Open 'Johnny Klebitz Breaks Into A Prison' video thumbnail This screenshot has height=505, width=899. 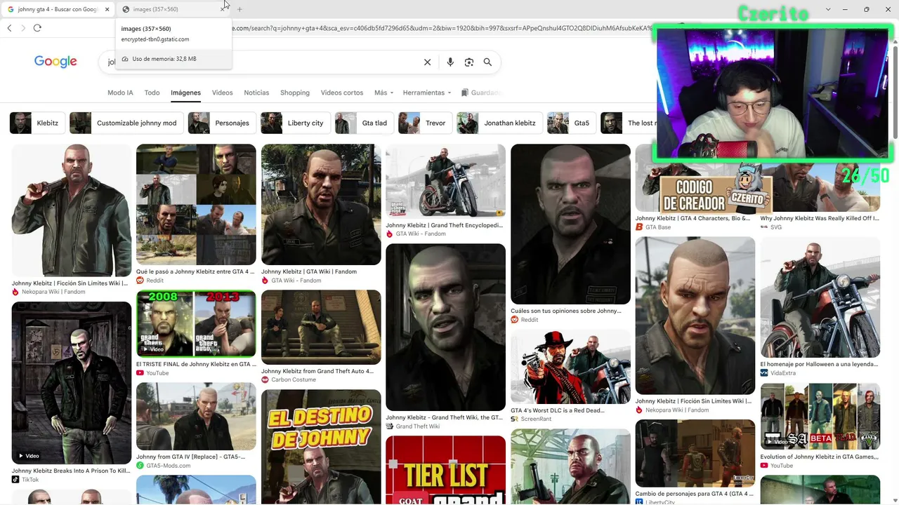click(72, 383)
